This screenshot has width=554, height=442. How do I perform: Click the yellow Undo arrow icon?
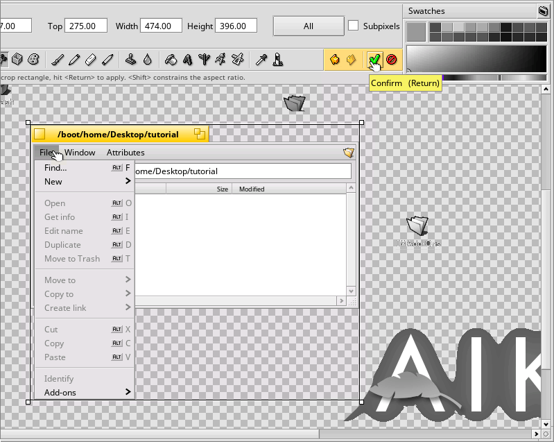[x=335, y=60]
